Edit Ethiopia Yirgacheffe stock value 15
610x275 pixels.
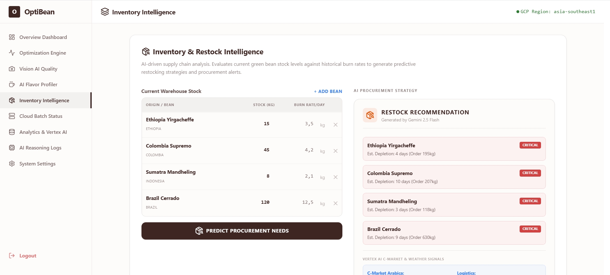tap(266, 124)
